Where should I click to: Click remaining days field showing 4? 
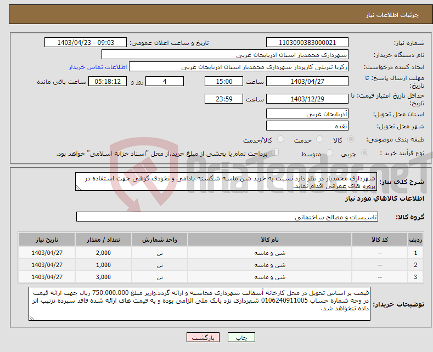[165, 81]
